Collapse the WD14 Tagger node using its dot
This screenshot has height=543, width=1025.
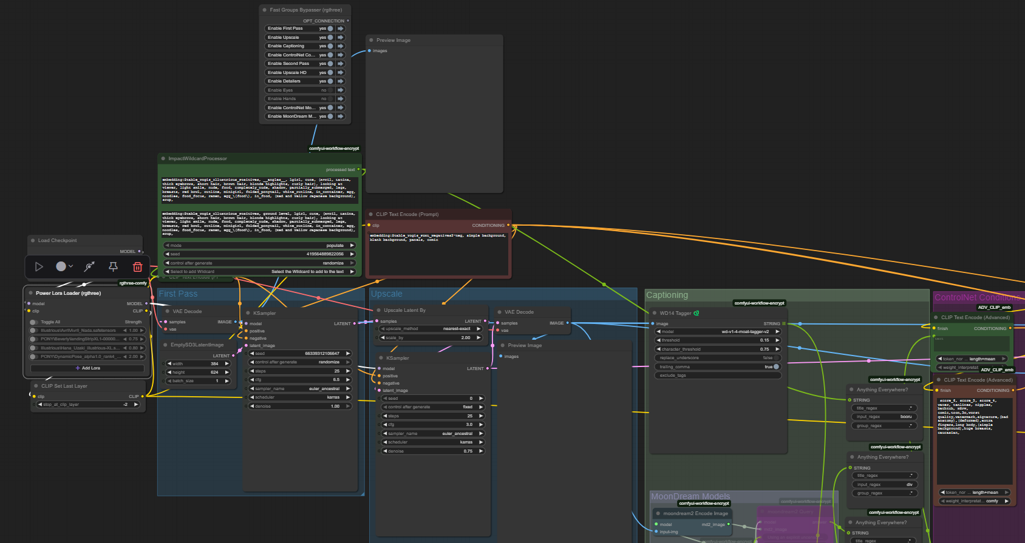[x=654, y=313]
